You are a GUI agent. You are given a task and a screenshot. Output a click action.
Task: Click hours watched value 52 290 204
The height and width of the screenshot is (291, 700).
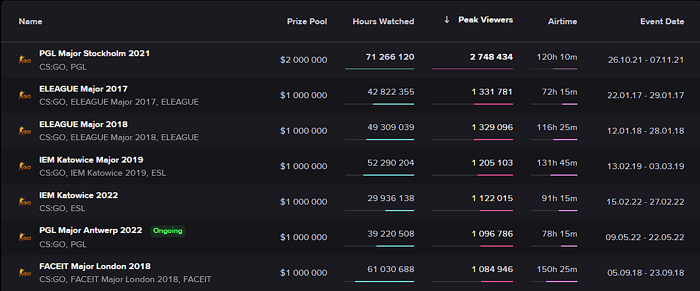(391, 163)
